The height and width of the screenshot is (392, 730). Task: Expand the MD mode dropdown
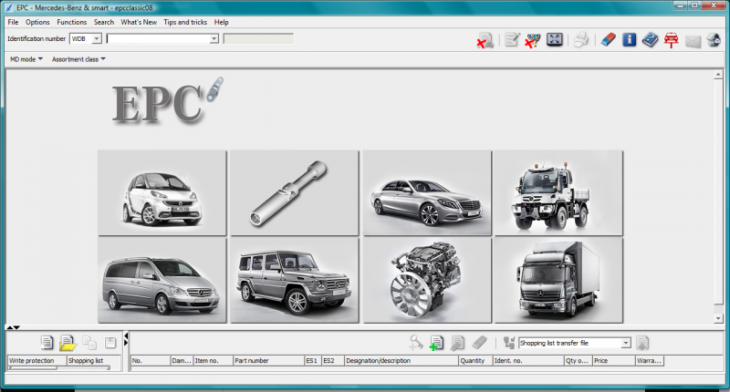[x=26, y=59]
